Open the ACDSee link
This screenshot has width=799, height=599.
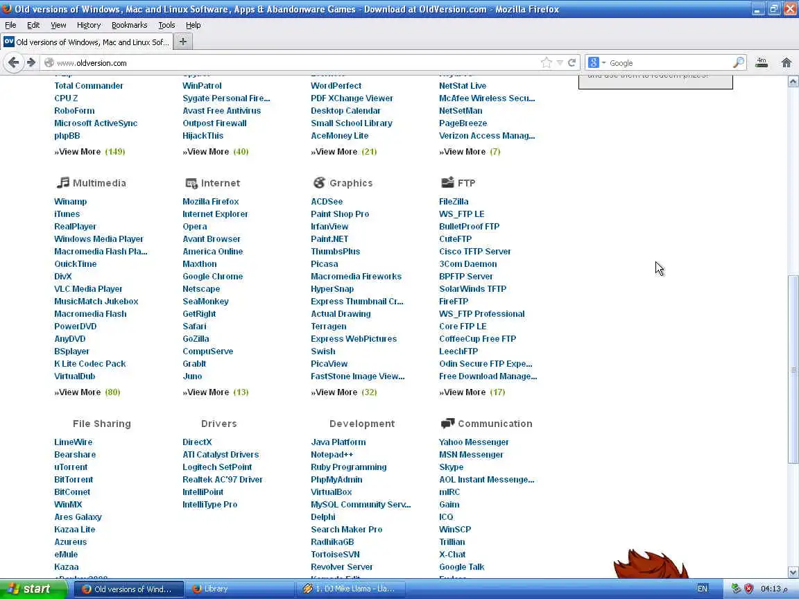(327, 201)
